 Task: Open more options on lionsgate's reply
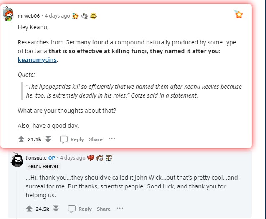[120, 209]
